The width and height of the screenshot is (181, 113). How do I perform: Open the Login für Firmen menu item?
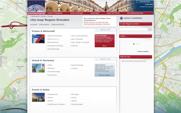pos(113,13)
